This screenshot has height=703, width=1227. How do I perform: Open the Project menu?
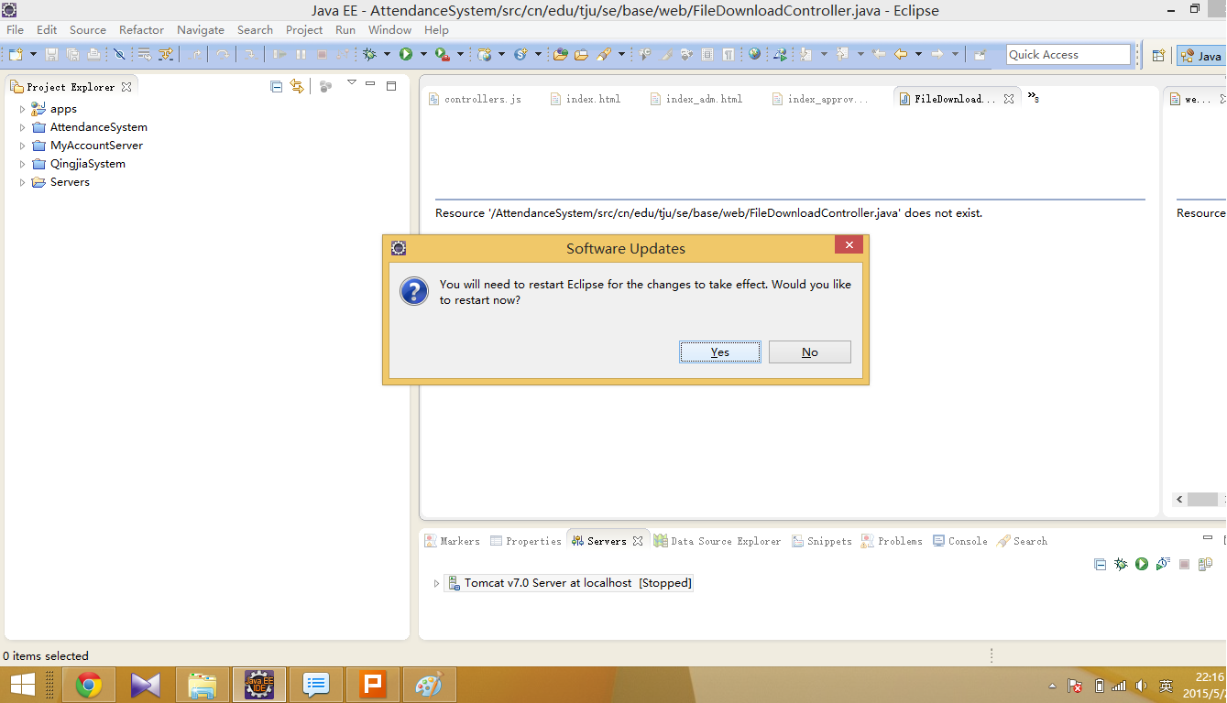coord(304,30)
